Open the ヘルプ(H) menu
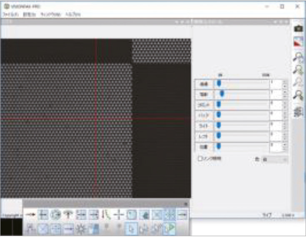Screen dimensions: 306x237 (x=73, y=15)
